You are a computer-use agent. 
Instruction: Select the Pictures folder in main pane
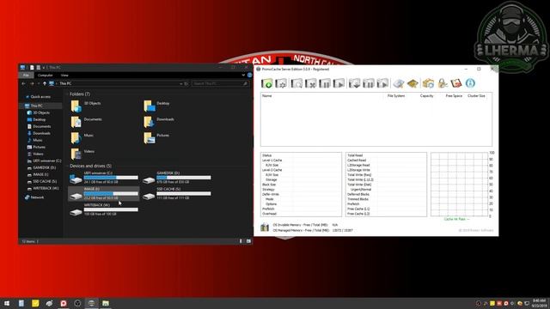pyautogui.click(x=156, y=137)
